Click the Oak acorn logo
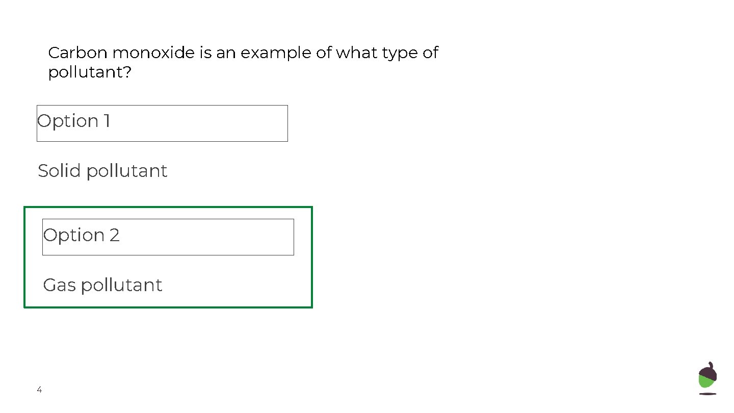 point(707,378)
